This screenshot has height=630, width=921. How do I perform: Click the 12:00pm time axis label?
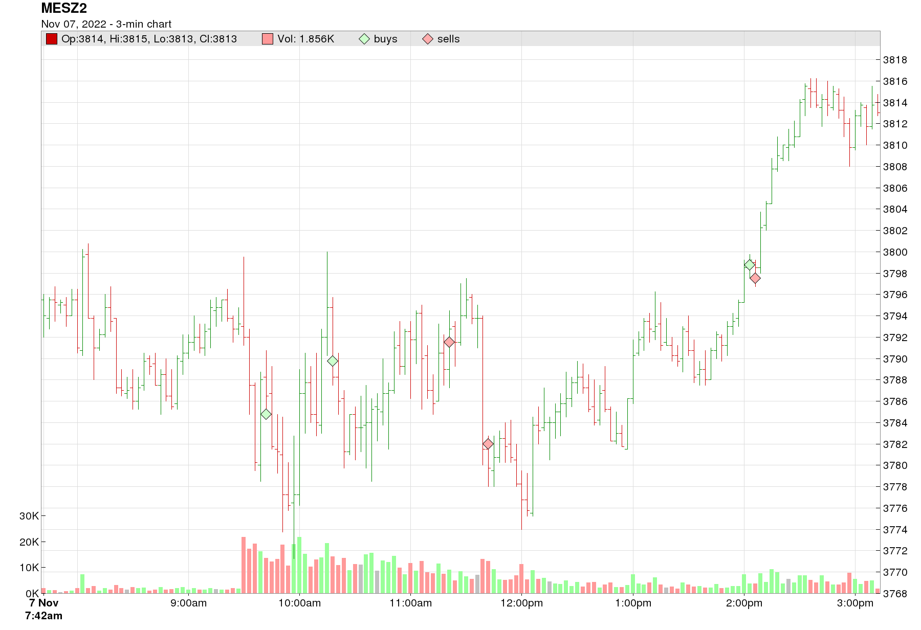pyautogui.click(x=522, y=603)
